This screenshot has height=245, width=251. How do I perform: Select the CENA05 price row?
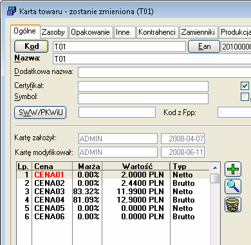(113, 208)
